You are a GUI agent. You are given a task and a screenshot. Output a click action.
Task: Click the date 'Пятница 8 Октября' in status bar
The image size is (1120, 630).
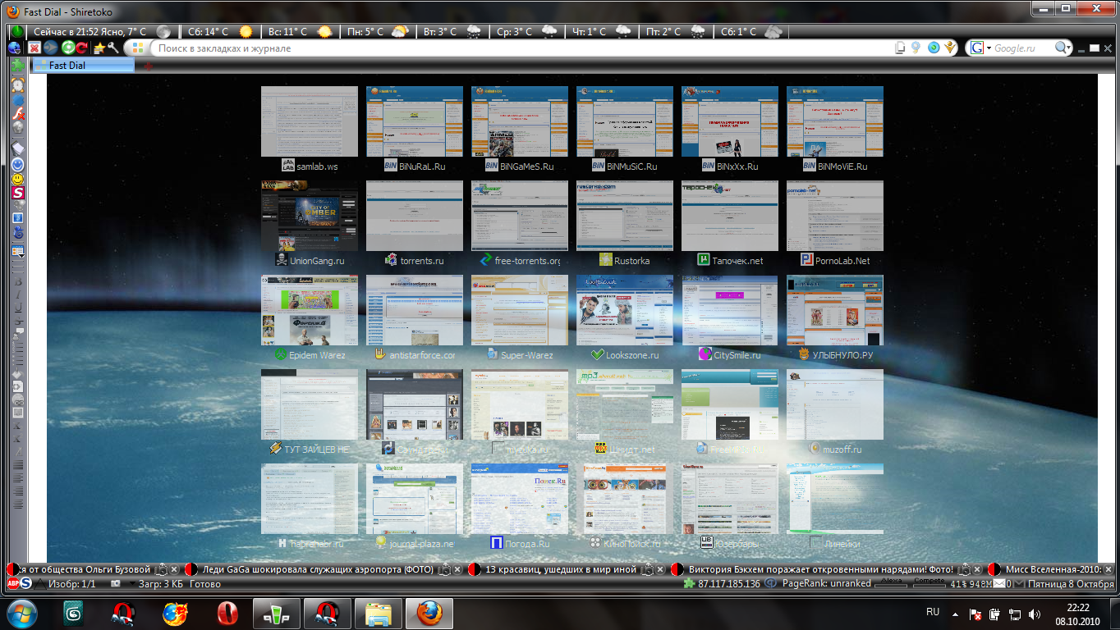(x=1071, y=584)
